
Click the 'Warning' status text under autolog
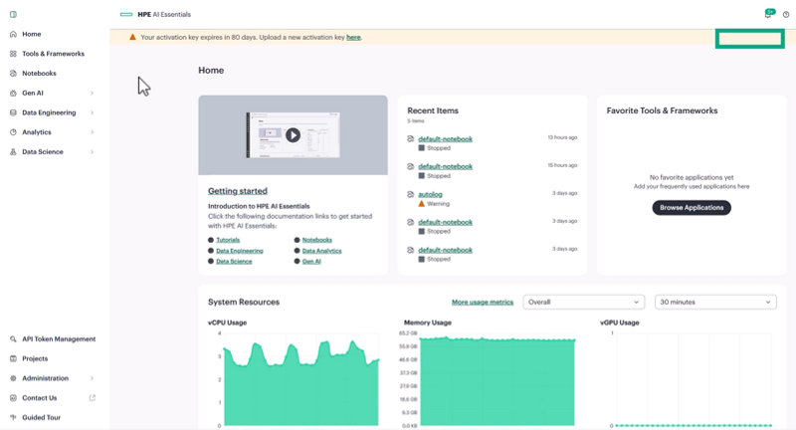(x=438, y=204)
